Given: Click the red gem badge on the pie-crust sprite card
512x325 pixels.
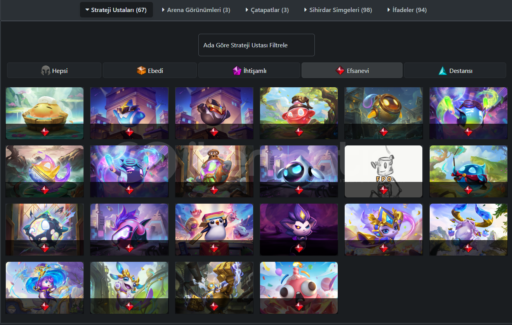Looking at the screenshot, I should coord(45,132).
